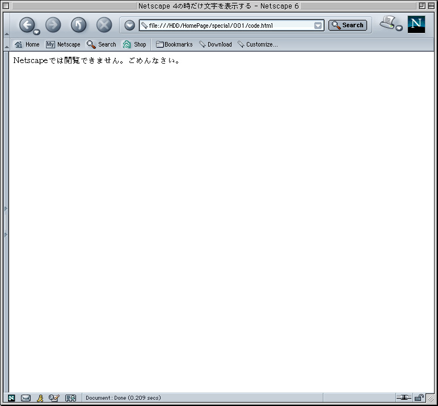The width and height of the screenshot is (438, 406).
Task: Open the sidebar using the side grippy
Action: [x=6, y=222]
